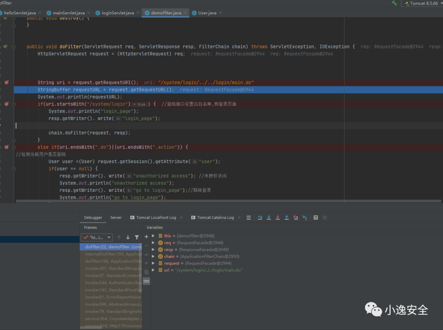Screen dimensions: 443x330
Task: Close the Tomcat Catalina Log tab
Action: point(239,217)
